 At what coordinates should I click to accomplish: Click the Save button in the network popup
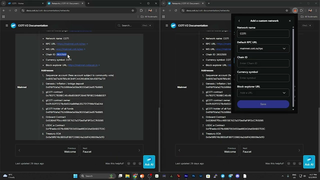tap(263, 104)
